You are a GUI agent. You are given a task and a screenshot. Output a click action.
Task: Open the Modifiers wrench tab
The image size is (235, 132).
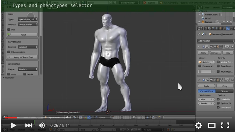click(x=228, y=28)
